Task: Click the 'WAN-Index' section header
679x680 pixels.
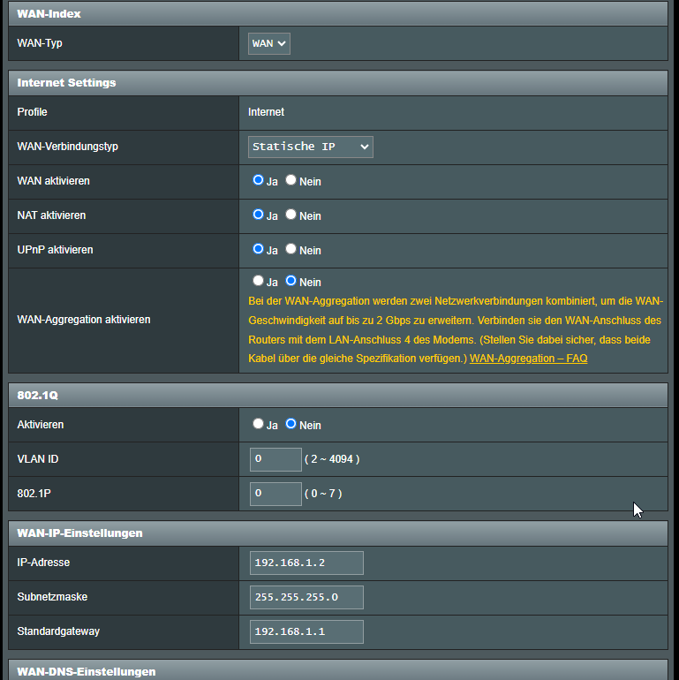Action: pyautogui.click(x=338, y=14)
